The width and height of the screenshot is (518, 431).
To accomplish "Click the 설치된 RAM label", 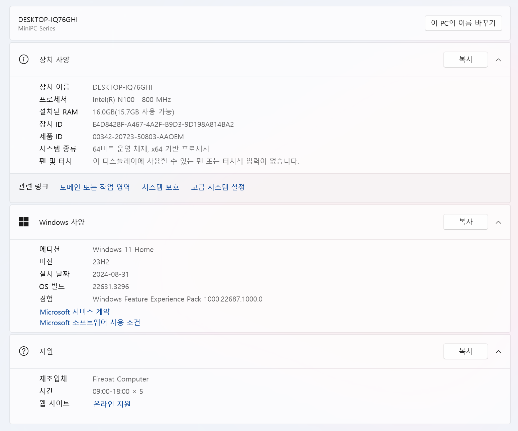I will pos(59,112).
